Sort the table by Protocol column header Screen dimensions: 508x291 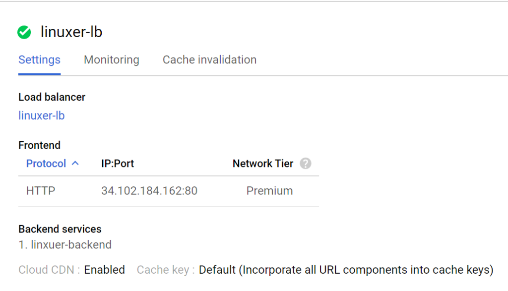coord(46,164)
